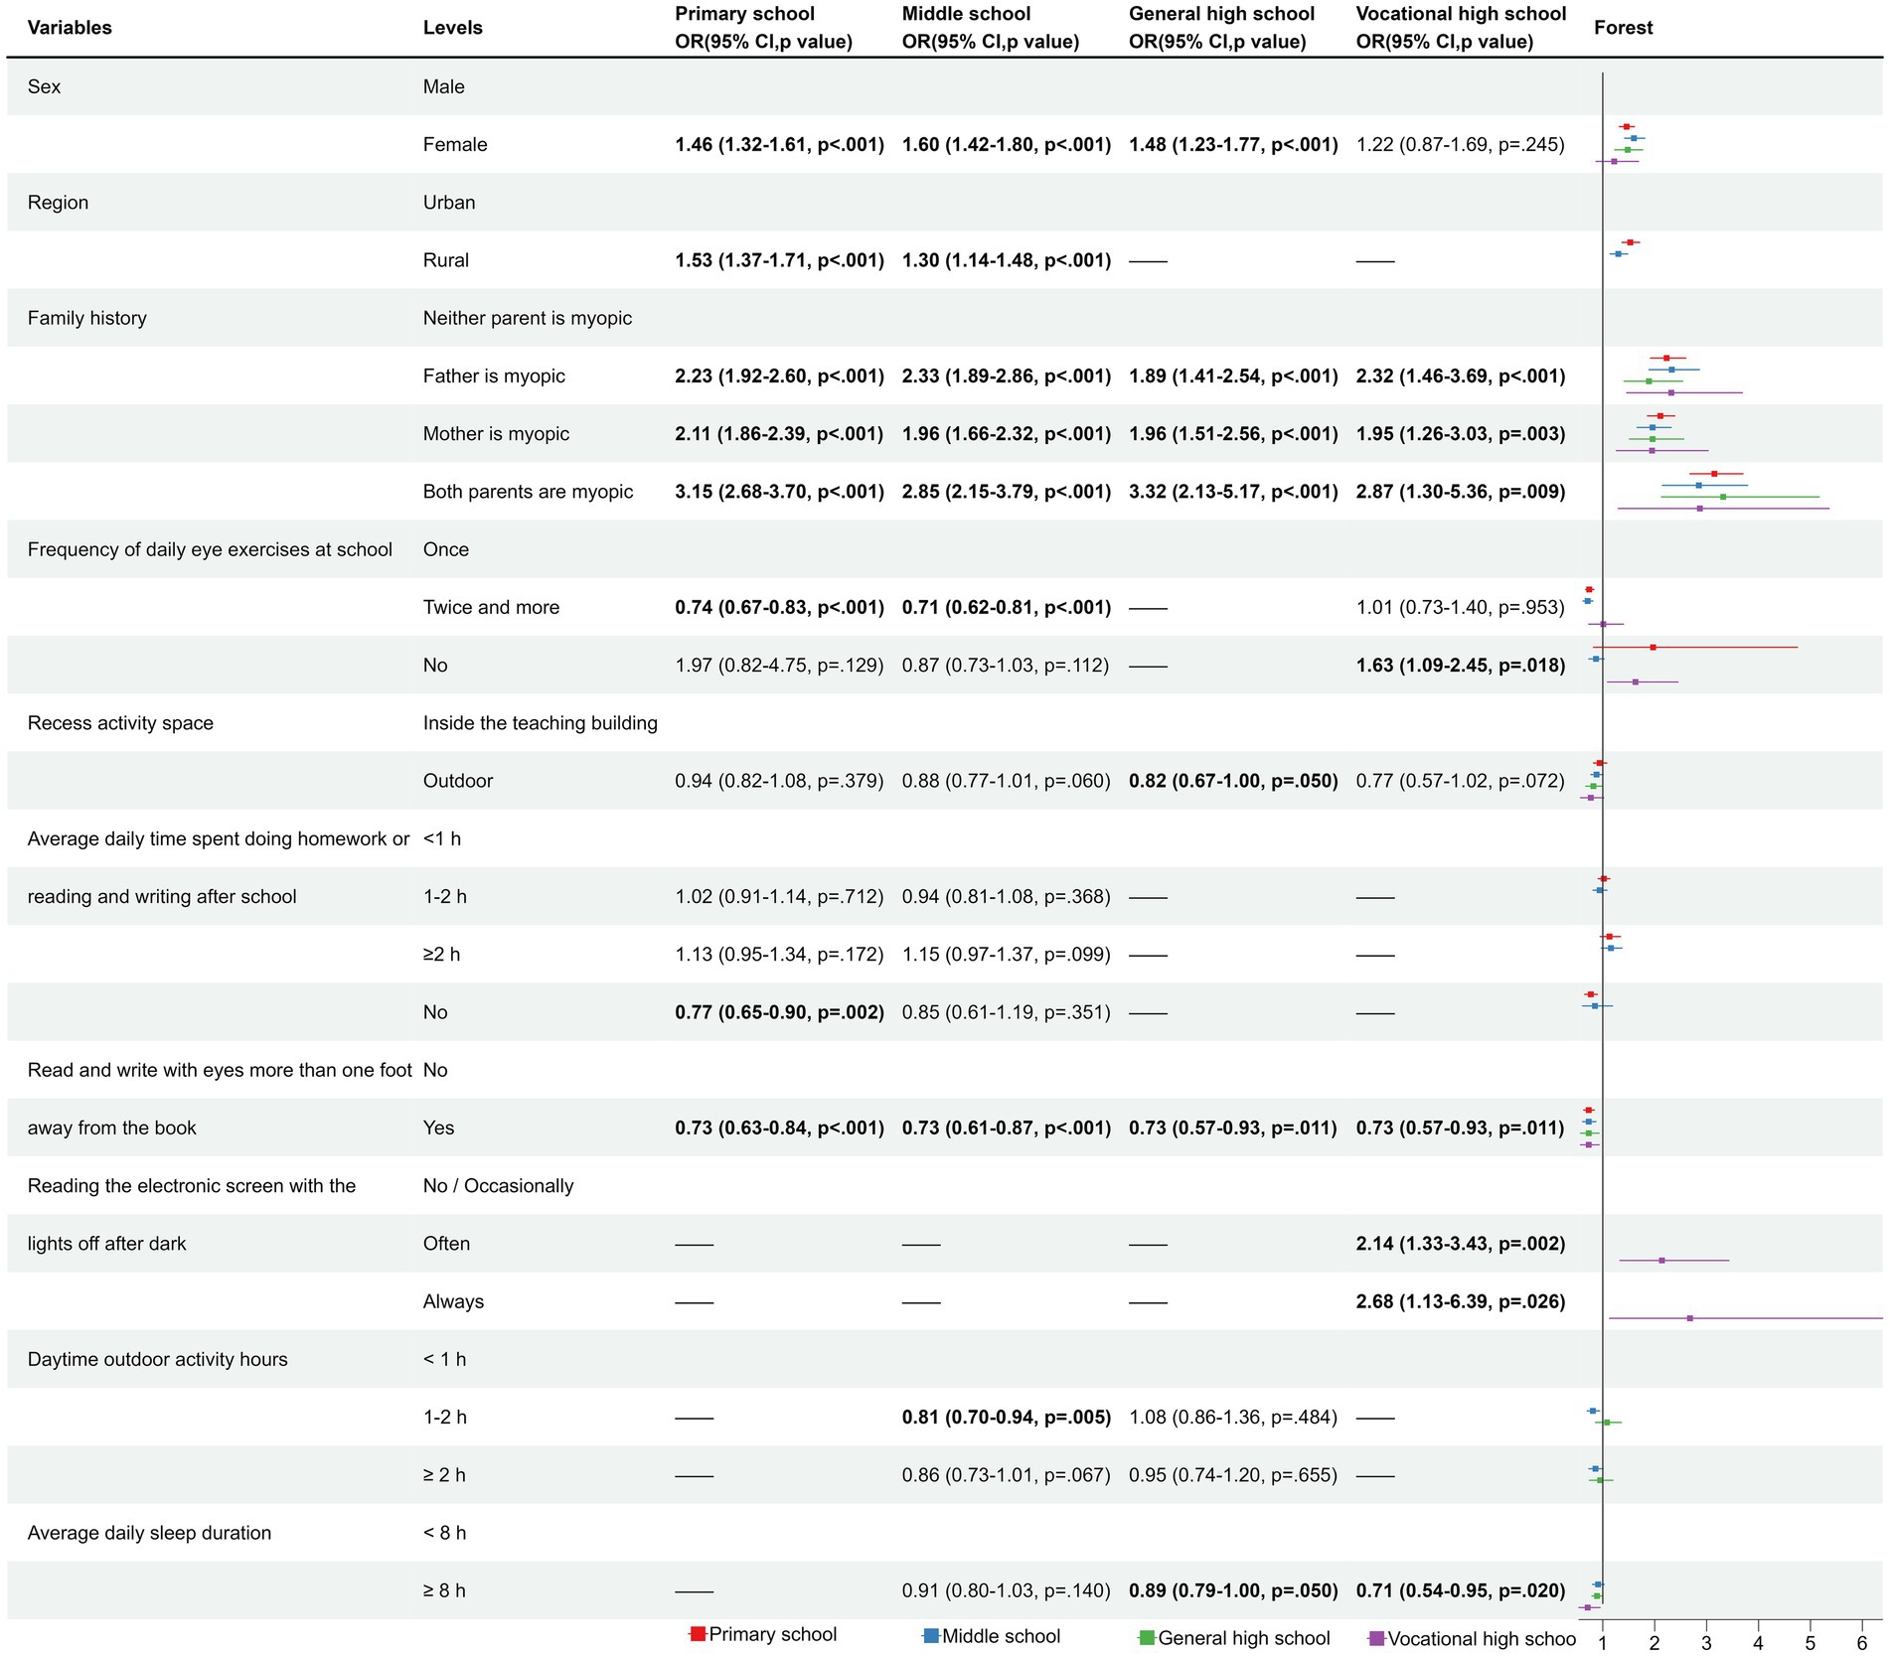Viewport: 1890px width, 1656px height.
Task: Click value '1.53 (1.37-1.71, p<.001)'
Action: click(779, 260)
